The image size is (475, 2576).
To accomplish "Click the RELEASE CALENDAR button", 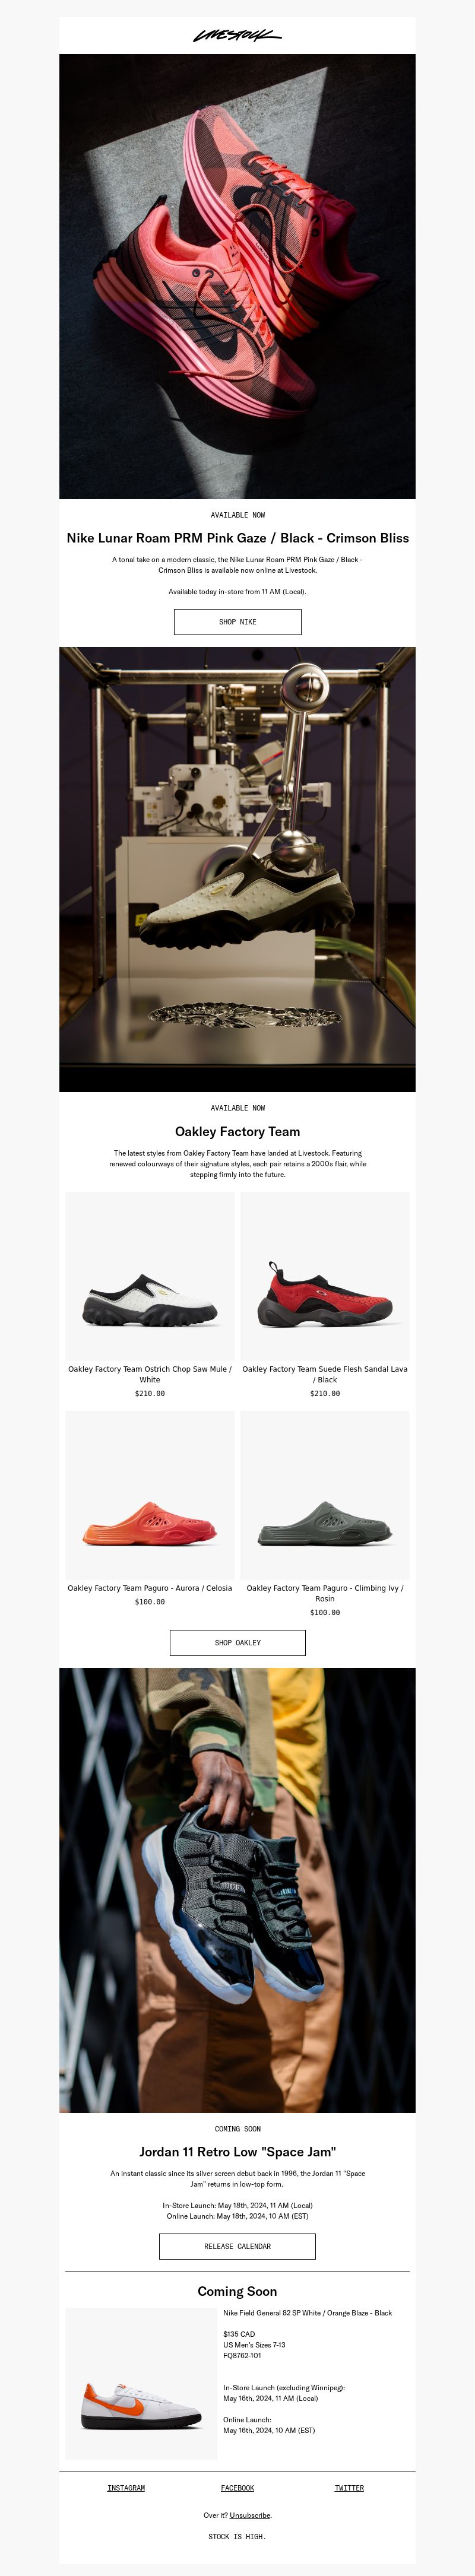I will (237, 2246).
